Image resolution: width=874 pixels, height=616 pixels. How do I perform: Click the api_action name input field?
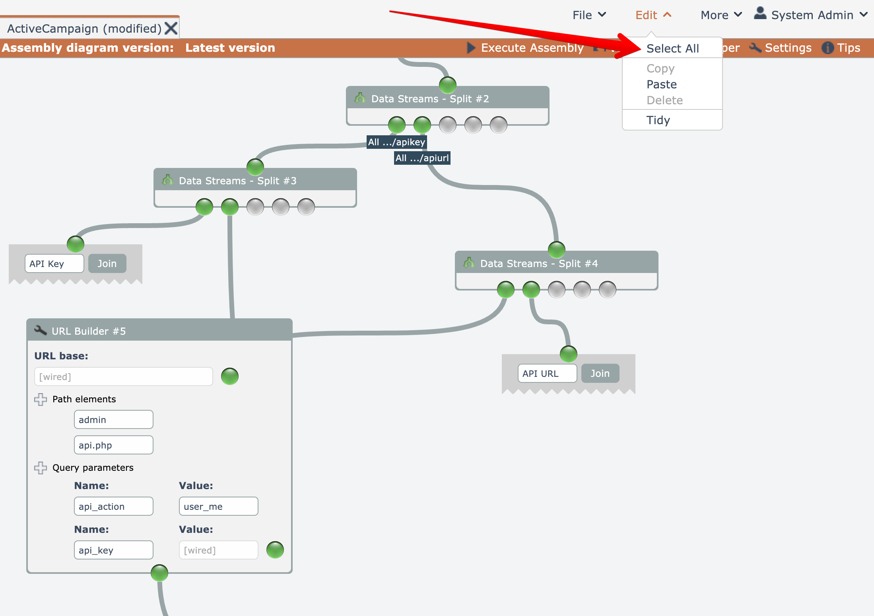(x=113, y=506)
